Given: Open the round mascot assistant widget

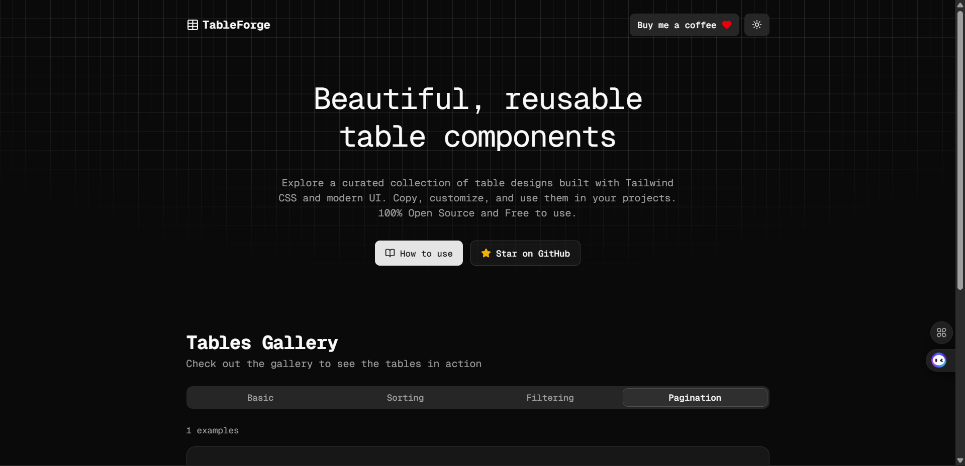Looking at the screenshot, I should pyautogui.click(x=939, y=360).
